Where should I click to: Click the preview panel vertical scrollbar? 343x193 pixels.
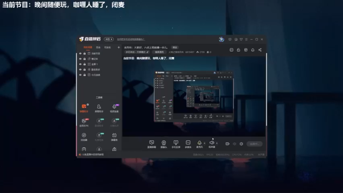point(266,90)
